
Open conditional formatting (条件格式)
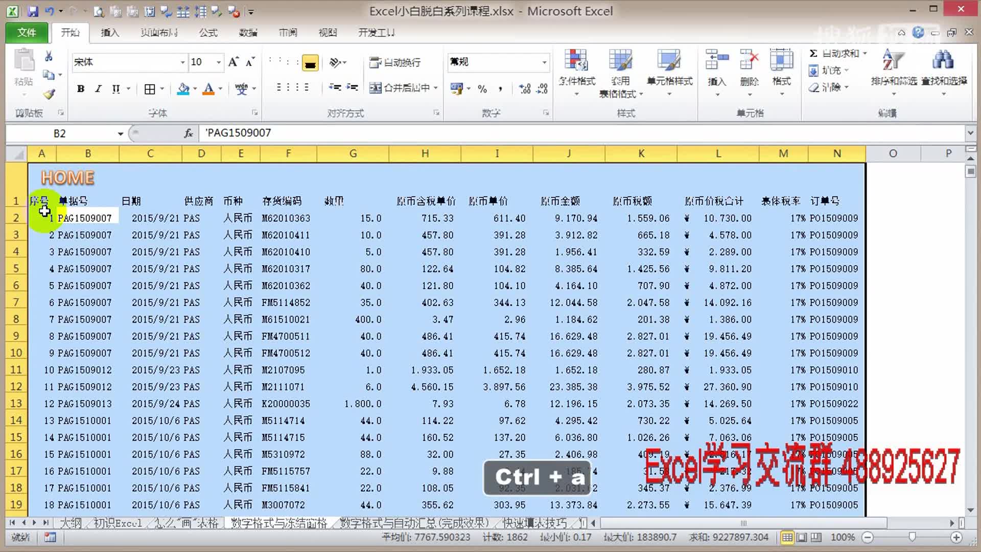pos(576,72)
